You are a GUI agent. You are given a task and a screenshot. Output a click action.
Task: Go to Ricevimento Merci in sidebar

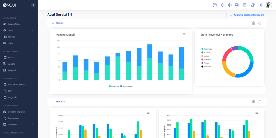pyautogui.click(x=16, y=85)
